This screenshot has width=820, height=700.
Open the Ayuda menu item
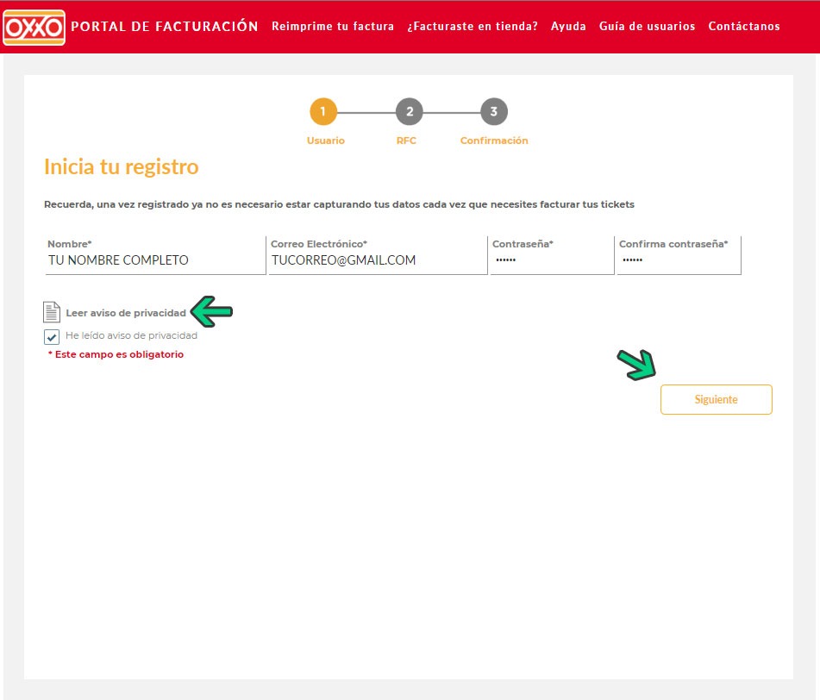click(568, 26)
